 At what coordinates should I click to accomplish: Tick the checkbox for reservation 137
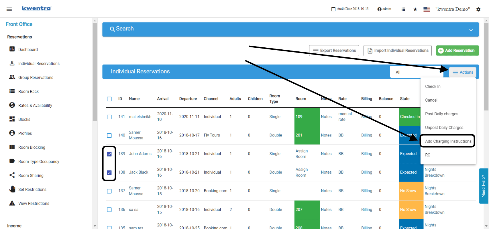point(109,191)
